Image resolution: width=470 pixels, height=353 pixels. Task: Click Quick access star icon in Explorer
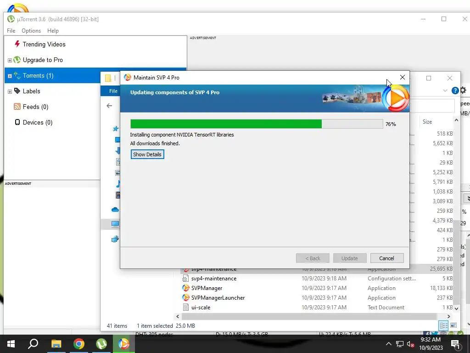[116, 129]
